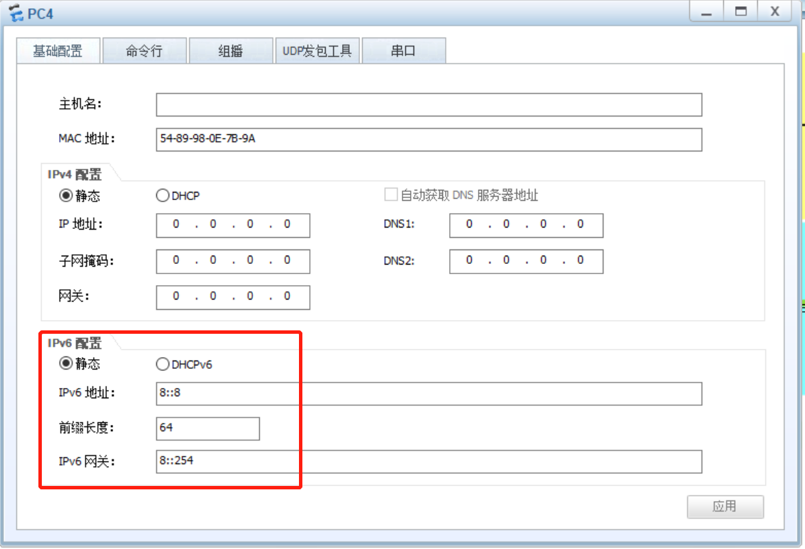Click the PC4 app icon in title bar
Viewport: 805px width, 549px height.
(x=16, y=13)
